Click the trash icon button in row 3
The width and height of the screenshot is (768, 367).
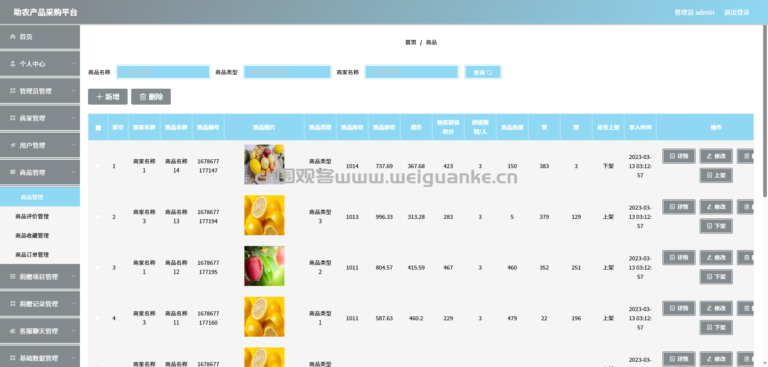click(746, 258)
